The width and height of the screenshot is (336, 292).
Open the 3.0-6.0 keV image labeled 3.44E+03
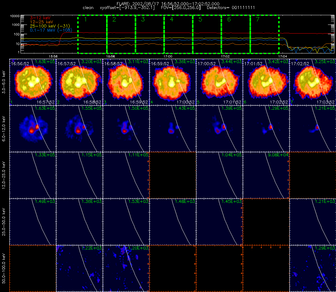point(220,82)
